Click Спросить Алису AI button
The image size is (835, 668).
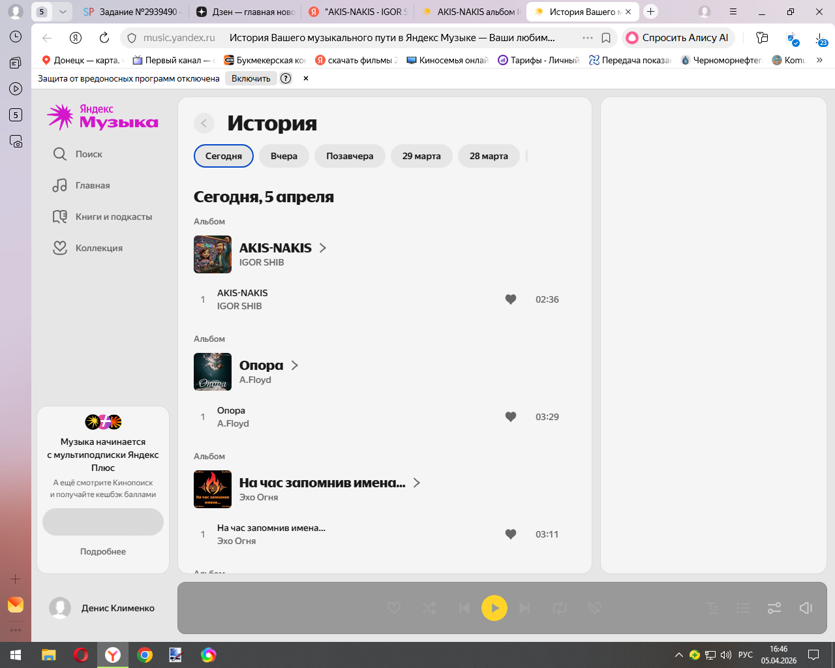click(x=678, y=38)
